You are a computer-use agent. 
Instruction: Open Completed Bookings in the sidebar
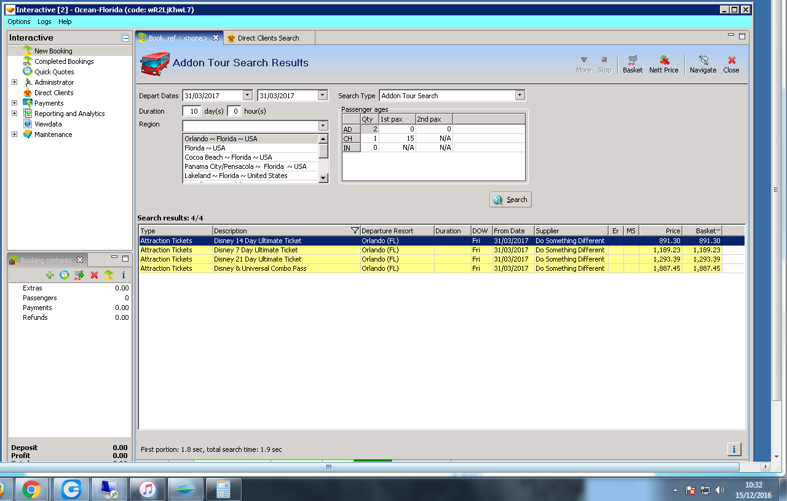click(x=64, y=61)
